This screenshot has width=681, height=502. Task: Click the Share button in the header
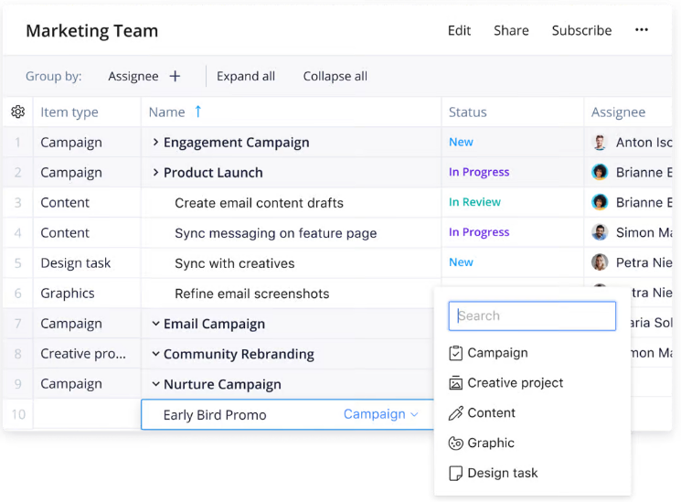click(511, 30)
